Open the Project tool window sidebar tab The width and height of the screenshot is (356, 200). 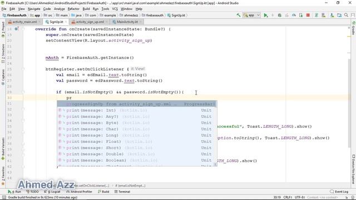coord(3,29)
